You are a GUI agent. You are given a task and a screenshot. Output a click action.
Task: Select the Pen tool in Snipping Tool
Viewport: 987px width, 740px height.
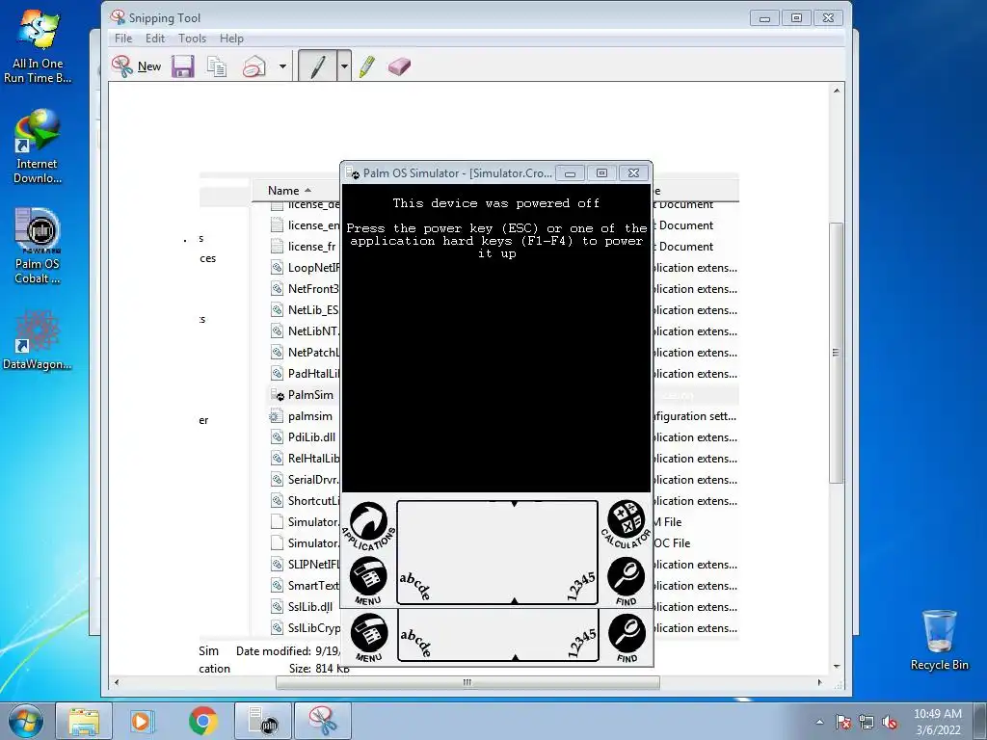pos(318,66)
